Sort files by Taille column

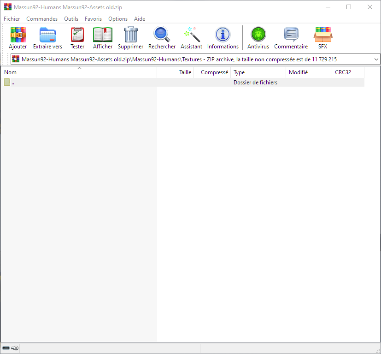click(176, 72)
